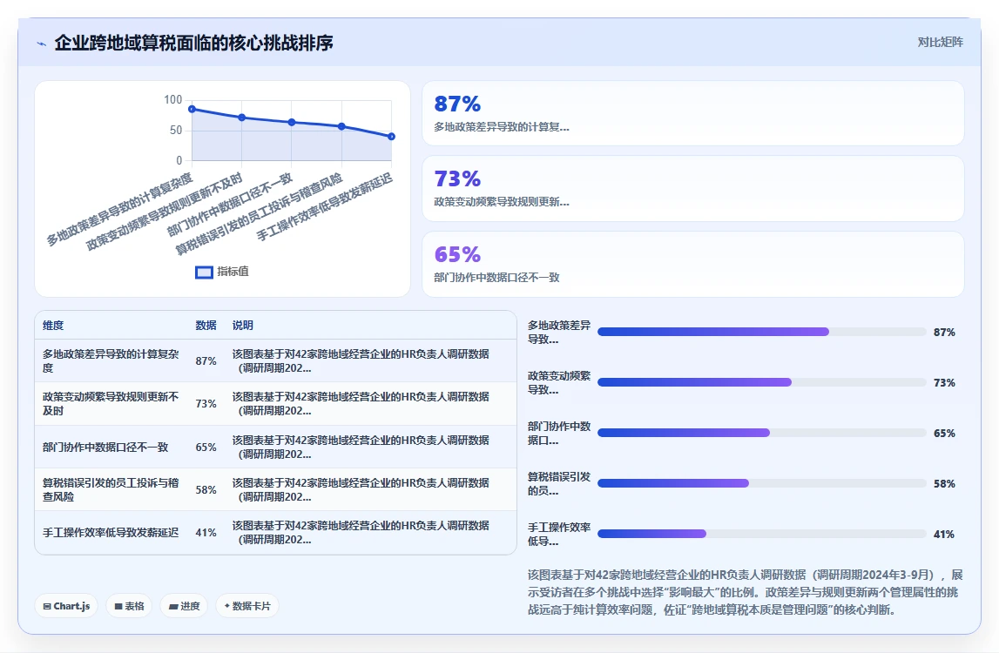Screen dimensions: 999x653
Task: Click the 指标值 legend label
Action: [233, 272]
